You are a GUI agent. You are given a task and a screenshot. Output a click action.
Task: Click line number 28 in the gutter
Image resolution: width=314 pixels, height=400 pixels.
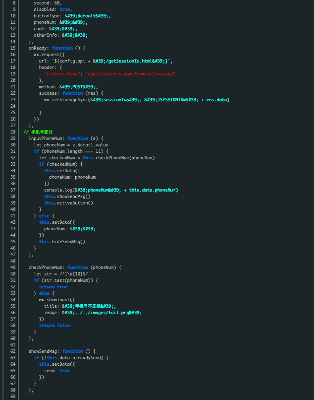12,132
